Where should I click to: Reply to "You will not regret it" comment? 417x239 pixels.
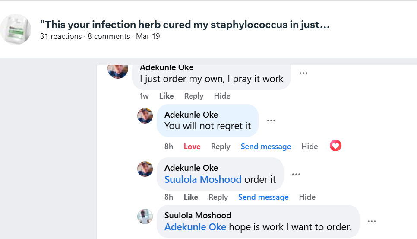221,147
